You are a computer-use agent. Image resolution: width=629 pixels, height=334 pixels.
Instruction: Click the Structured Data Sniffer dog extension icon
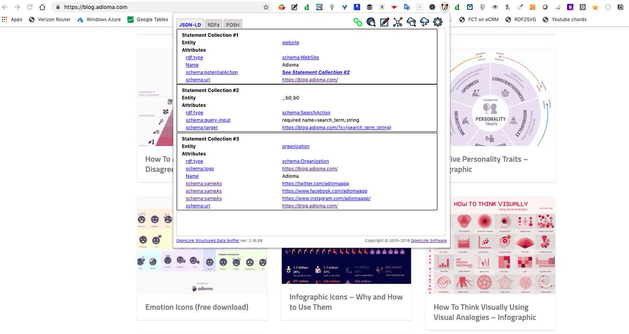[444, 7]
